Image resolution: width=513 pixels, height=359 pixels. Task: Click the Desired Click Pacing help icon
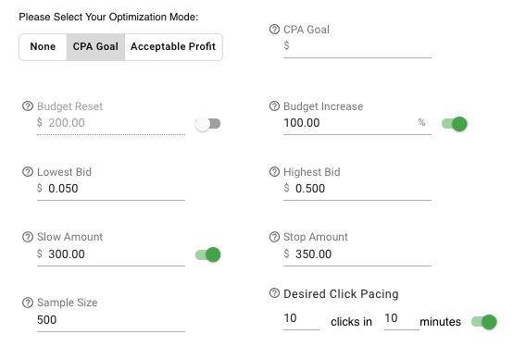(274, 293)
